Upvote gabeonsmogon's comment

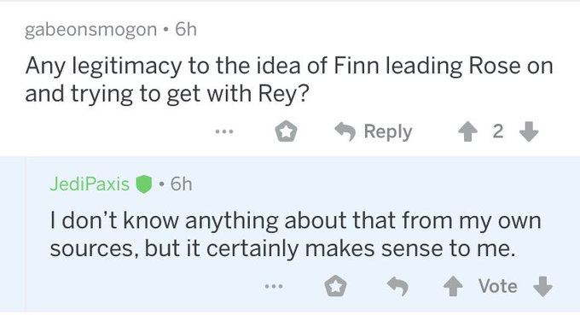point(468,131)
